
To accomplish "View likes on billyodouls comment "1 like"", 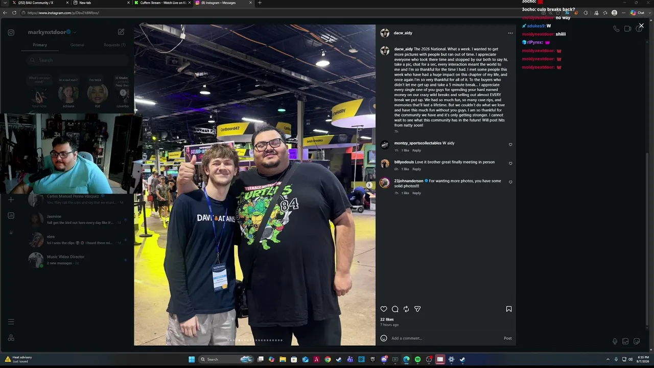I will (x=405, y=169).
